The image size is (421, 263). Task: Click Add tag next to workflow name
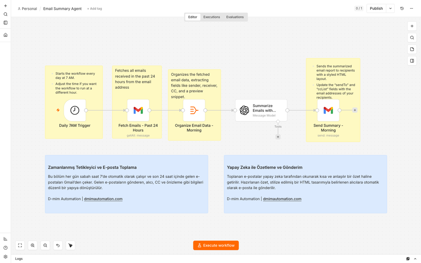click(x=94, y=9)
